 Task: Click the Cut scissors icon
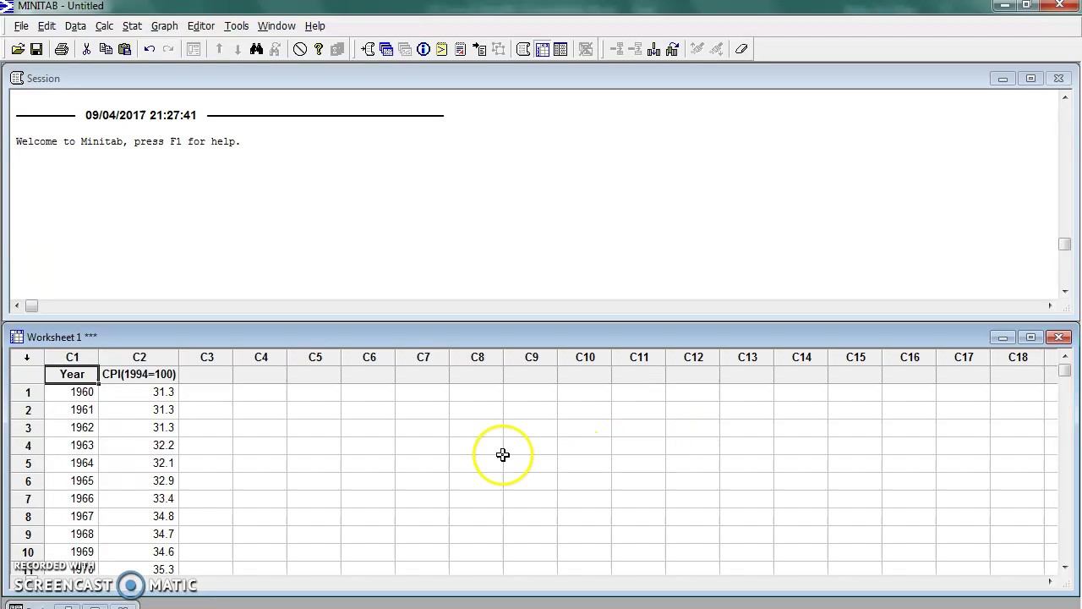pyautogui.click(x=86, y=49)
